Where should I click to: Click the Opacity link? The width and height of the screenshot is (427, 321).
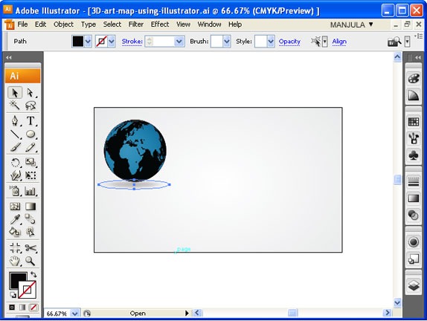(289, 42)
